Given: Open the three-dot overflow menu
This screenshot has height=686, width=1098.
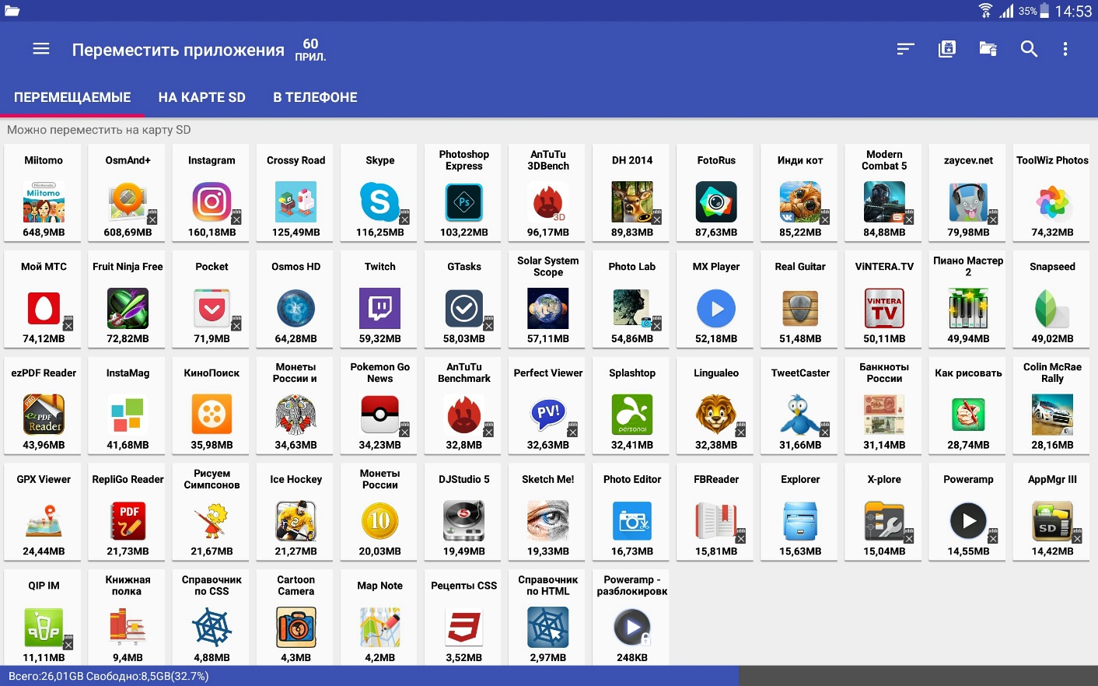Looking at the screenshot, I should 1065,49.
